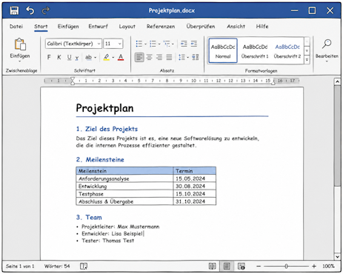This screenshot has height=274, width=343.
Task: Open the line spacing dropdown arrow
Action: tap(187, 58)
